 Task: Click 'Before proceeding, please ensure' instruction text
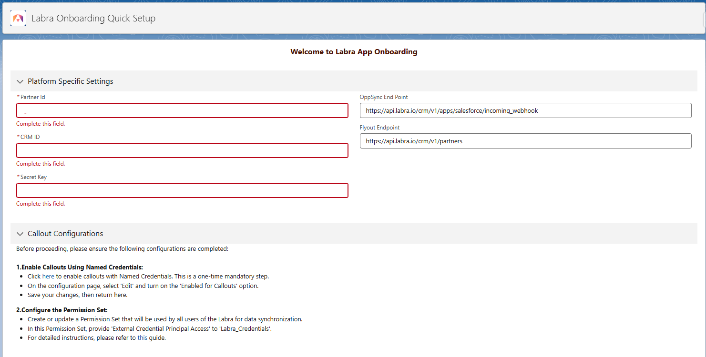(123, 249)
